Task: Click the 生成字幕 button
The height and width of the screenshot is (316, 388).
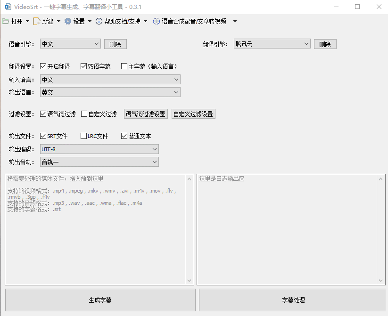Action: [99, 300]
